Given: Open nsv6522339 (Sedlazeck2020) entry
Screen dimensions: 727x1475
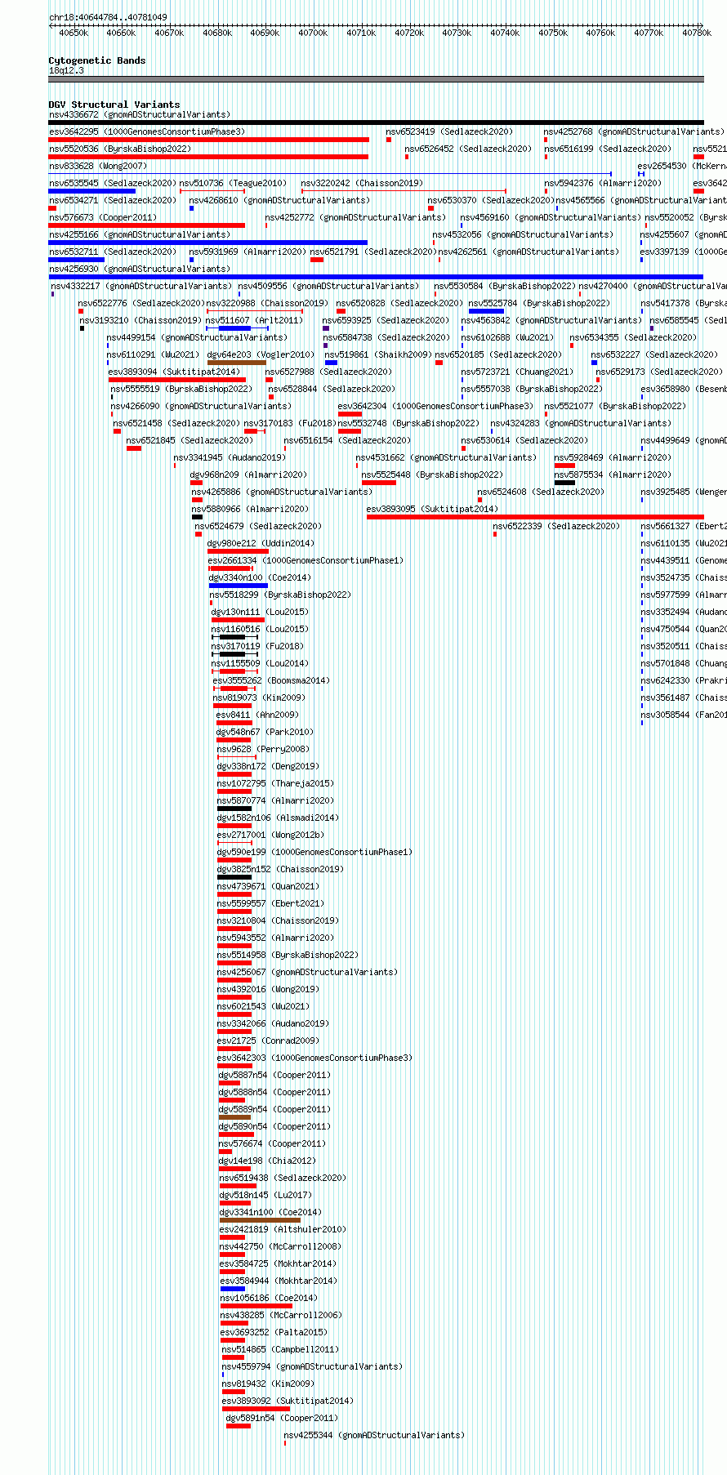Looking at the screenshot, I should click(x=557, y=526).
